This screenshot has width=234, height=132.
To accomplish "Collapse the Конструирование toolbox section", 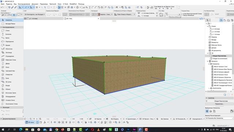I will coord(1,27).
